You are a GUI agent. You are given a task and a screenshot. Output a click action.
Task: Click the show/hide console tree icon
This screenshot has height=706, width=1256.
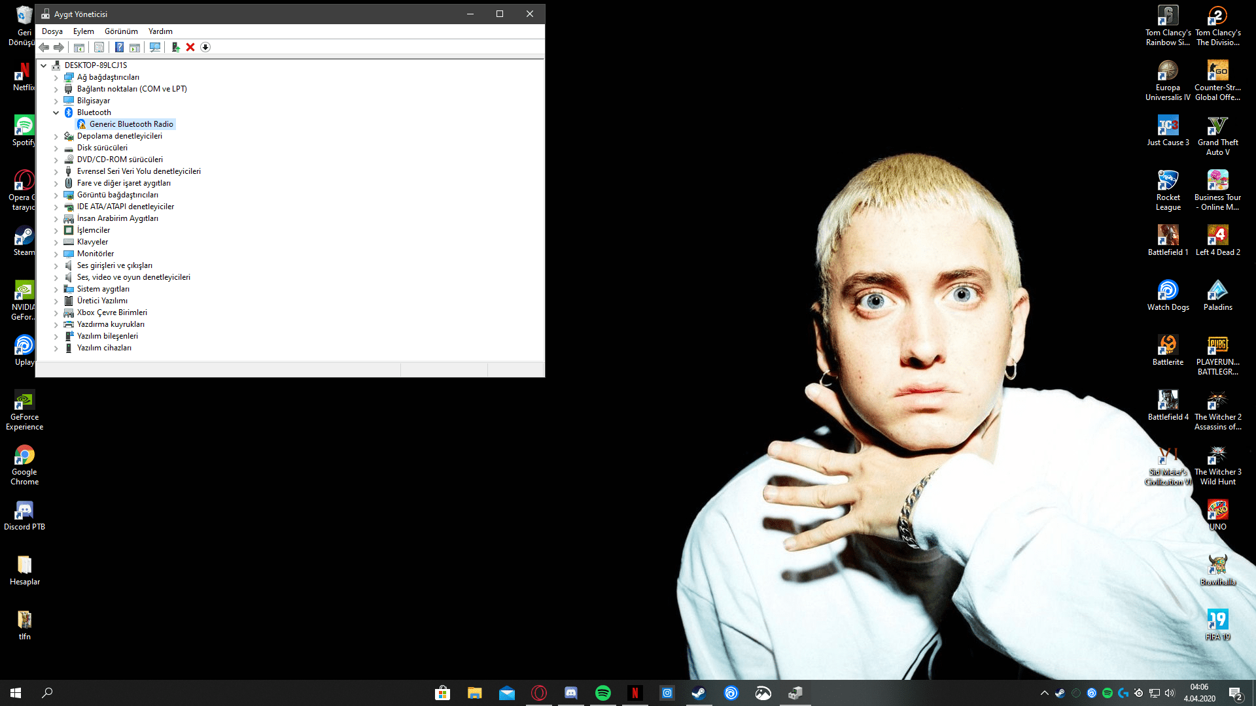79,47
